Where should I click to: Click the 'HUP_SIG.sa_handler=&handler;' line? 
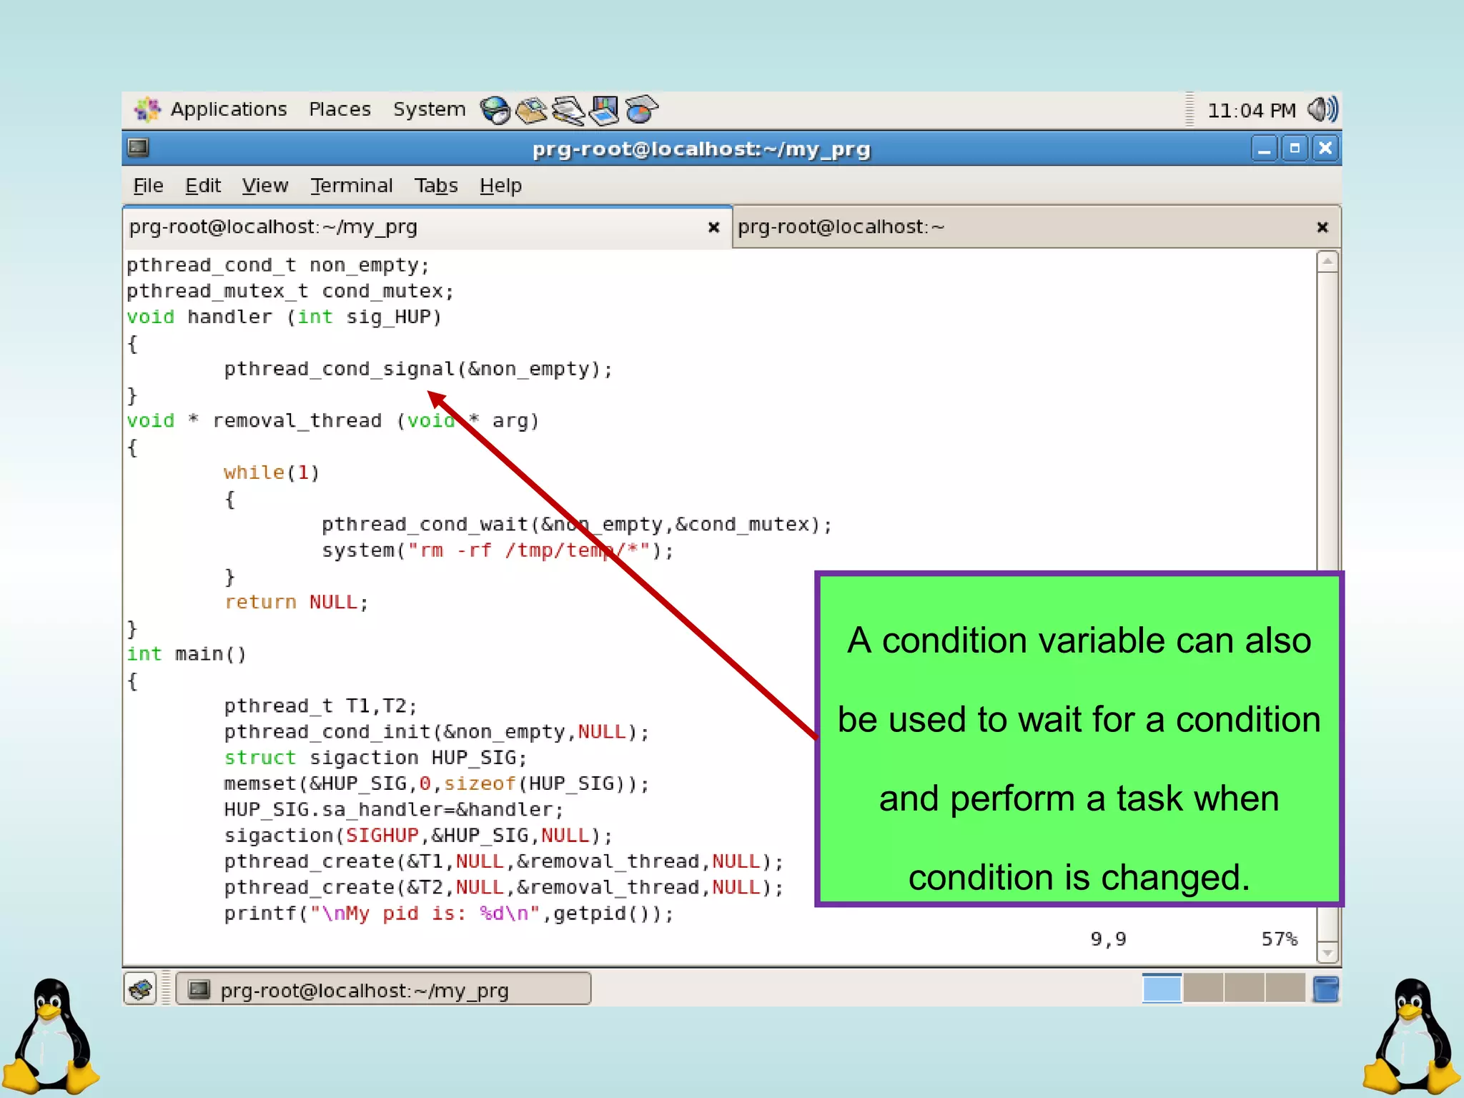tap(394, 809)
